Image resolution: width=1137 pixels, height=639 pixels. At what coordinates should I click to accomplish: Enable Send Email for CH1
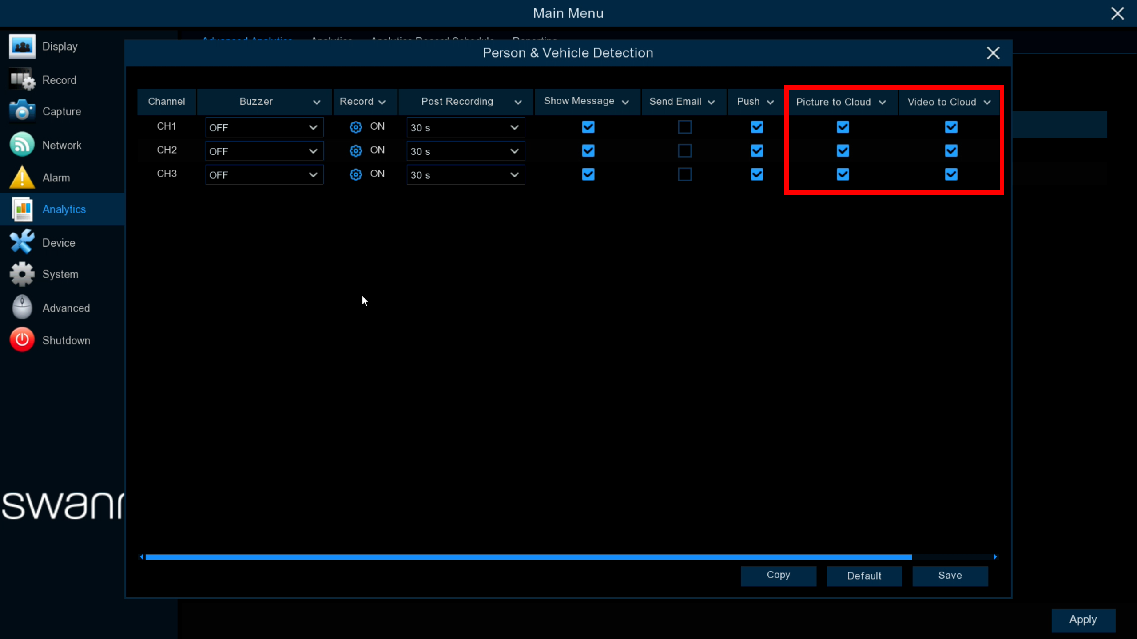[684, 127]
